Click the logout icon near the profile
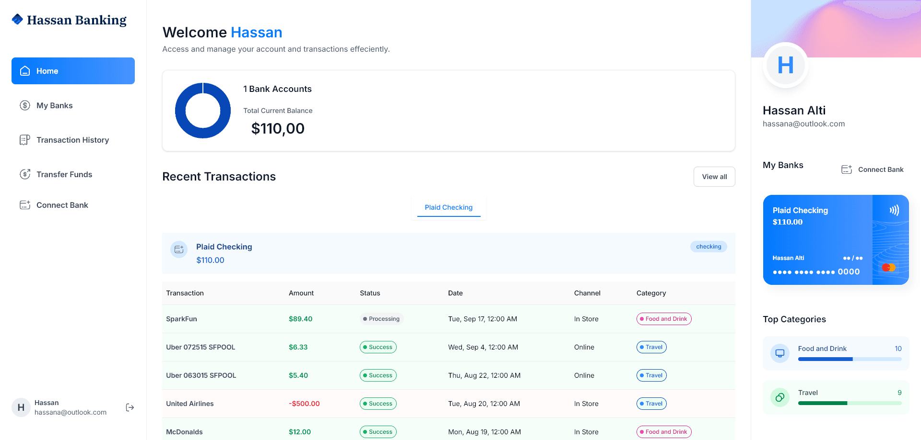Viewport: 921px width, 440px height. pos(130,407)
